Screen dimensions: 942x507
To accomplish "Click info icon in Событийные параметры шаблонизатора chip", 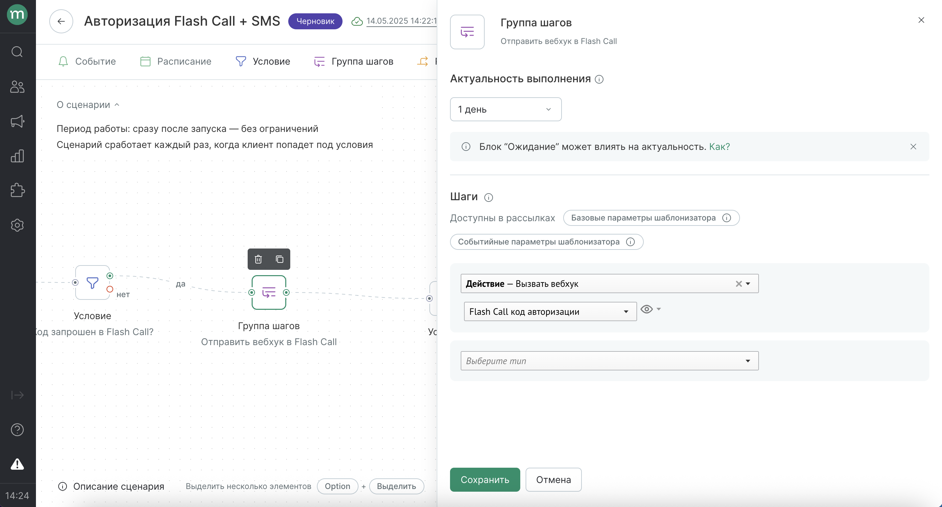I will 630,242.
